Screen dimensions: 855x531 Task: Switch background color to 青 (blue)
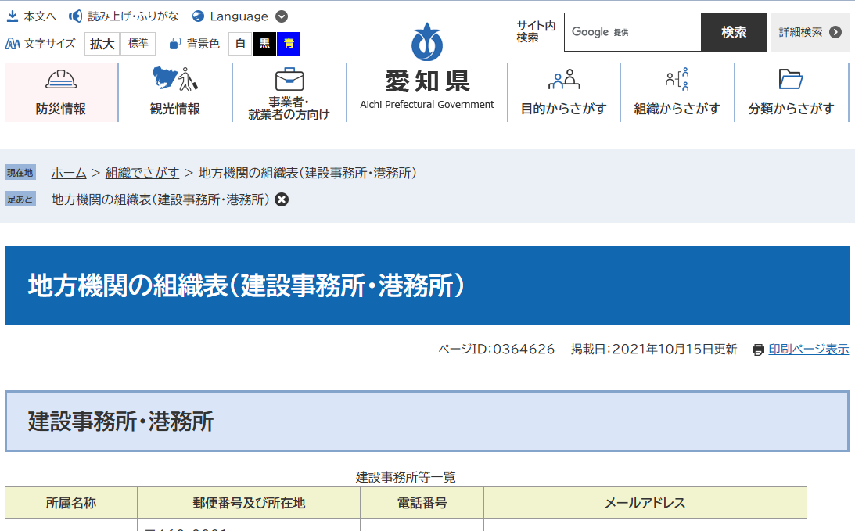(x=289, y=45)
